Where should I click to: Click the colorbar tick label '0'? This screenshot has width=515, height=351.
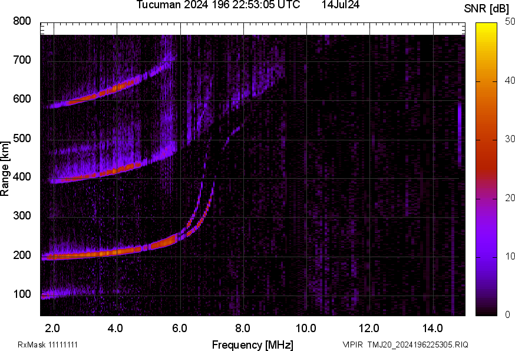pyautogui.click(x=507, y=315)
